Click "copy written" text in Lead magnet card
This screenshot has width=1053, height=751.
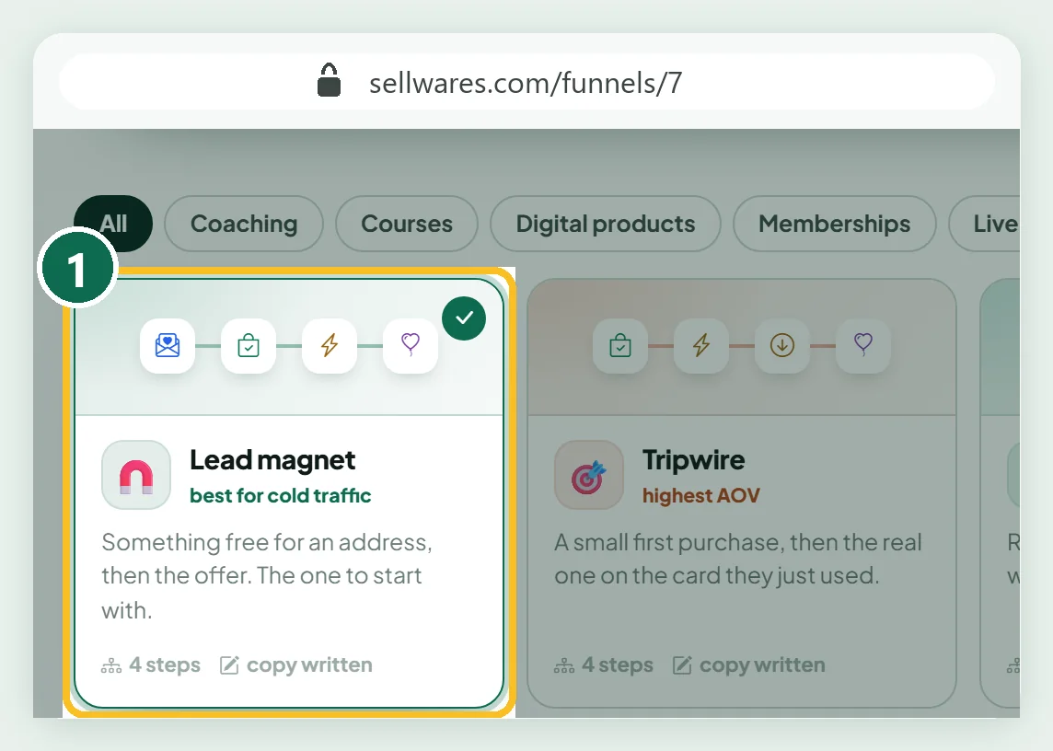(x=309, y=665)
